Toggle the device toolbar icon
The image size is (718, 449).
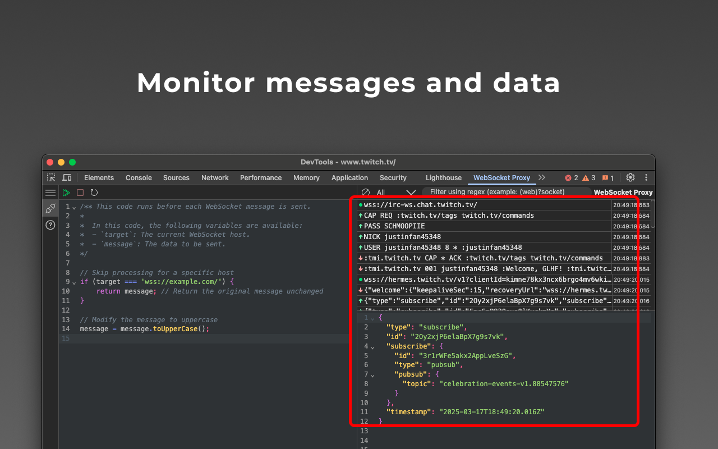[x=67, y=177]
